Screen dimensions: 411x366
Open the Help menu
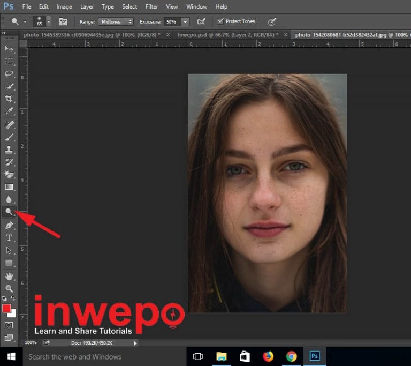pos(221,6)
